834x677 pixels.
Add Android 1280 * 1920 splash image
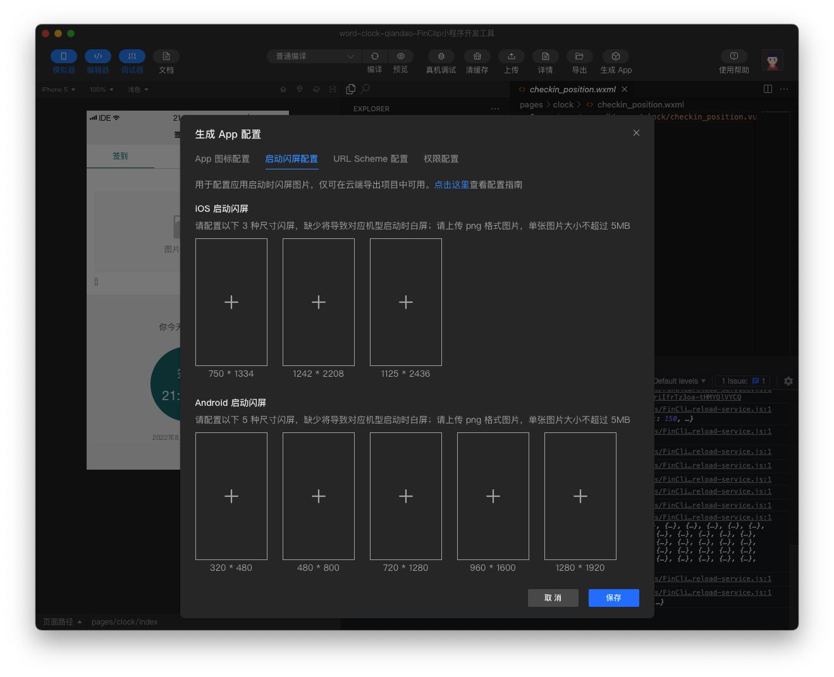(580, 496)
